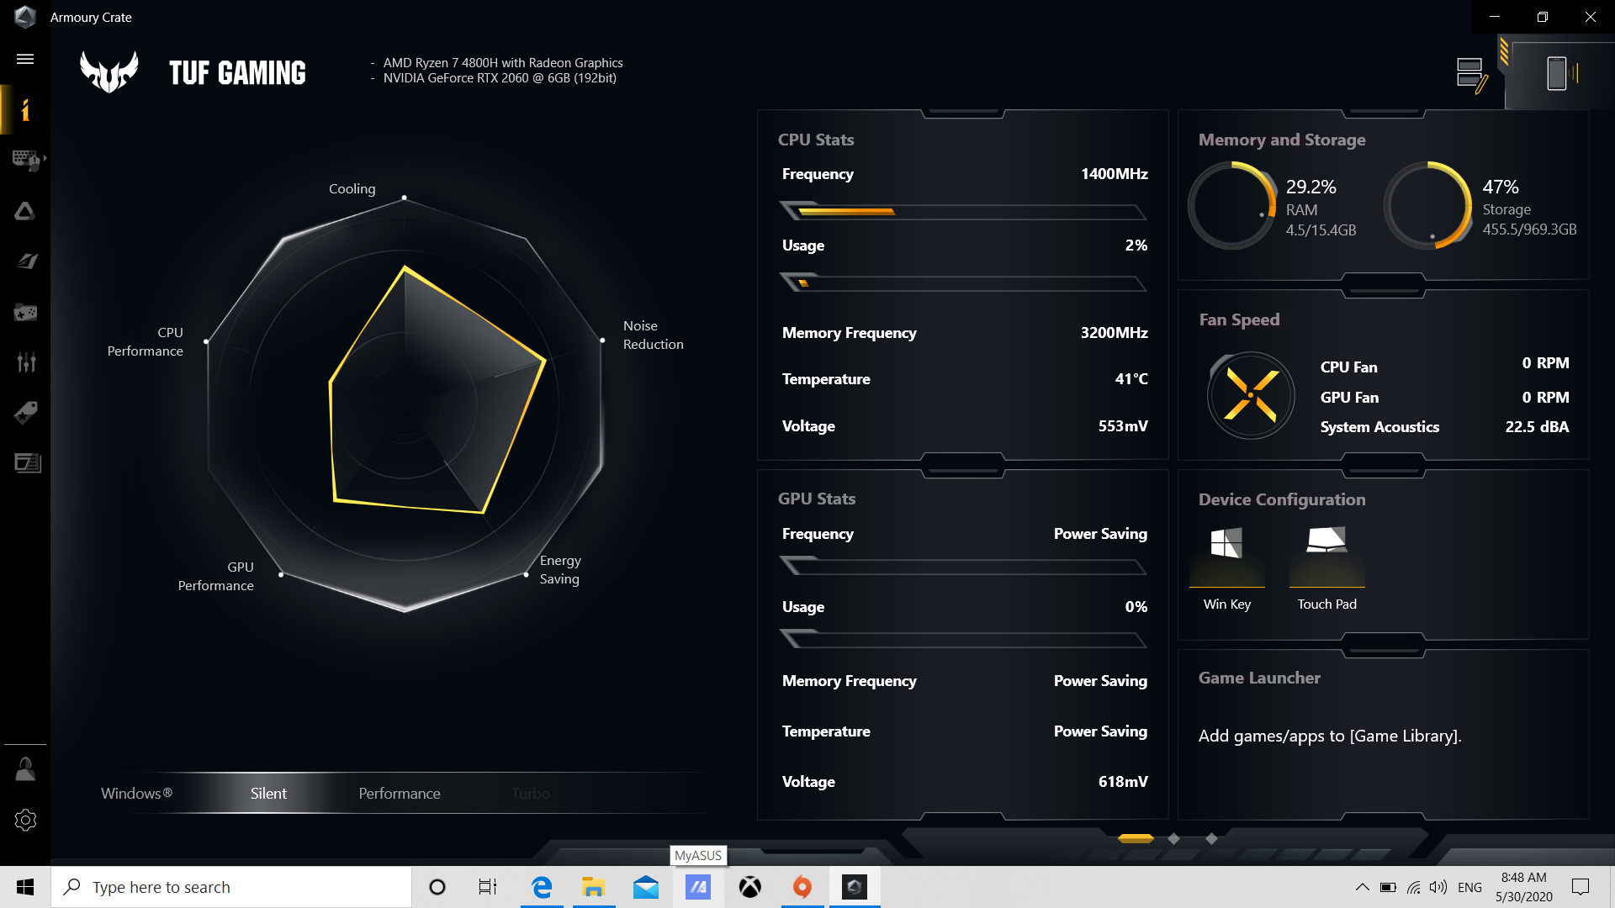Click the Noise Reduction radar label

pos(654,335)
